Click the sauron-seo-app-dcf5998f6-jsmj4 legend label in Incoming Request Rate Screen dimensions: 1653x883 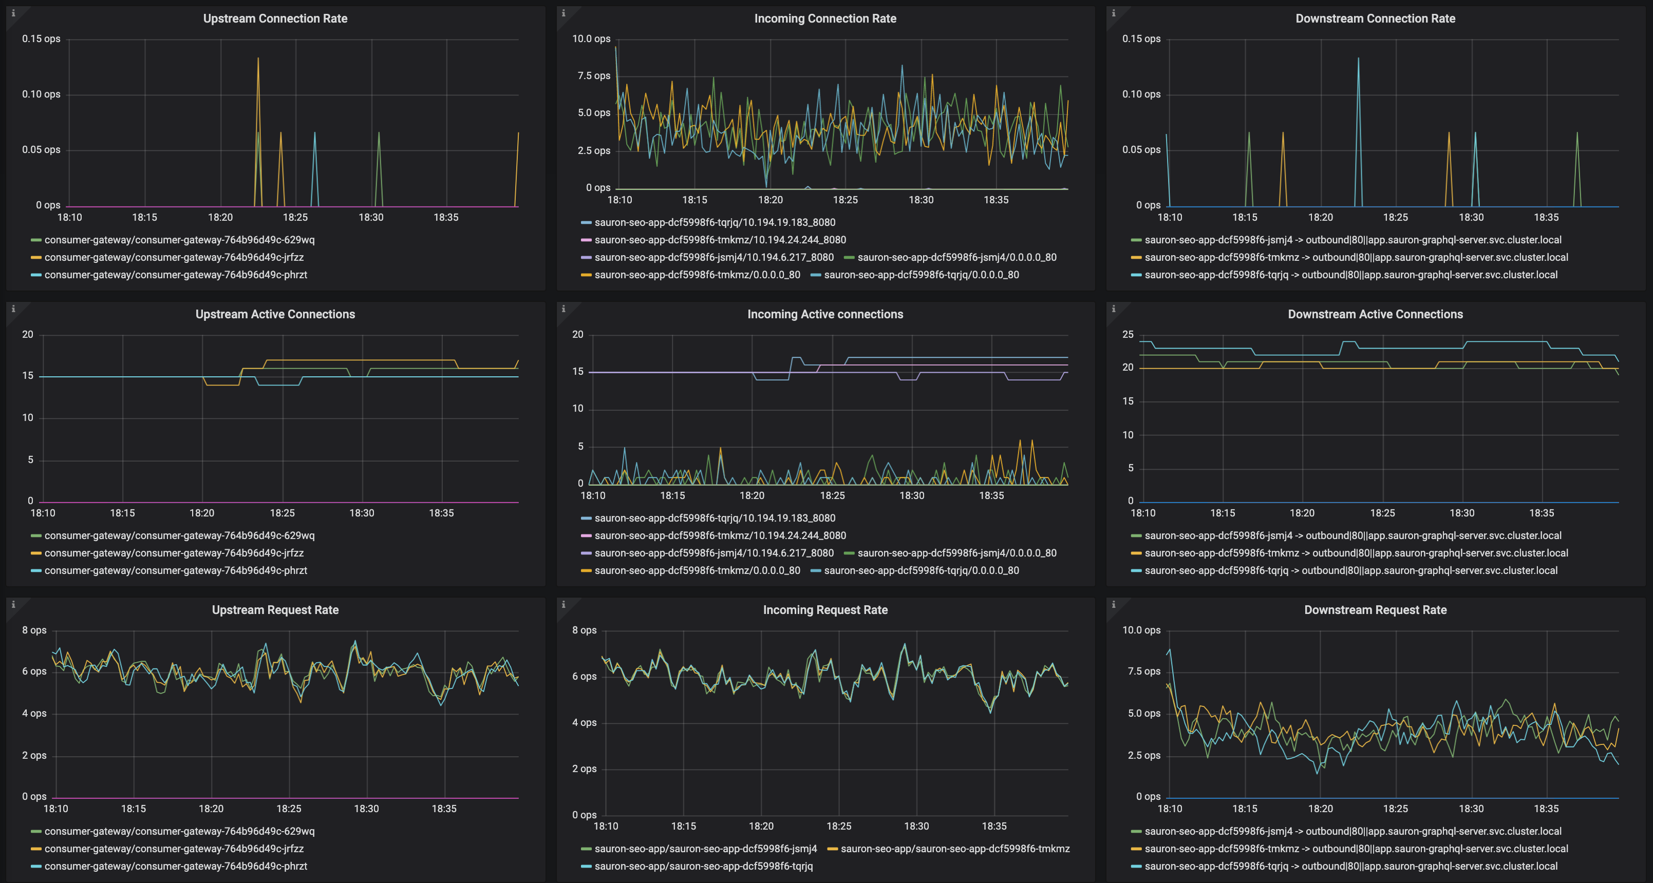[x=705, y=849]
